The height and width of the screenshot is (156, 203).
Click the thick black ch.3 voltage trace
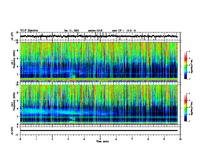[x=99, y=131]
